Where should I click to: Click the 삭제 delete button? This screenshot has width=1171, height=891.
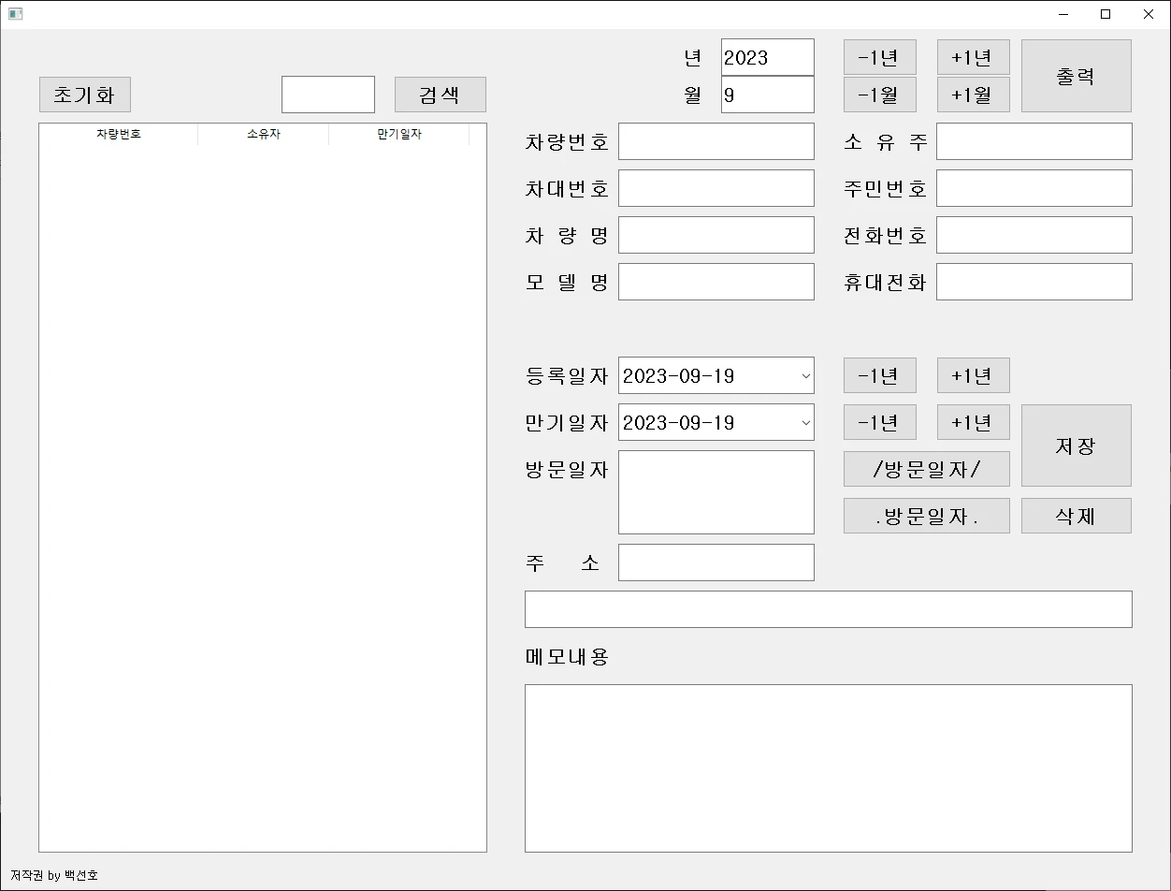1076,515
